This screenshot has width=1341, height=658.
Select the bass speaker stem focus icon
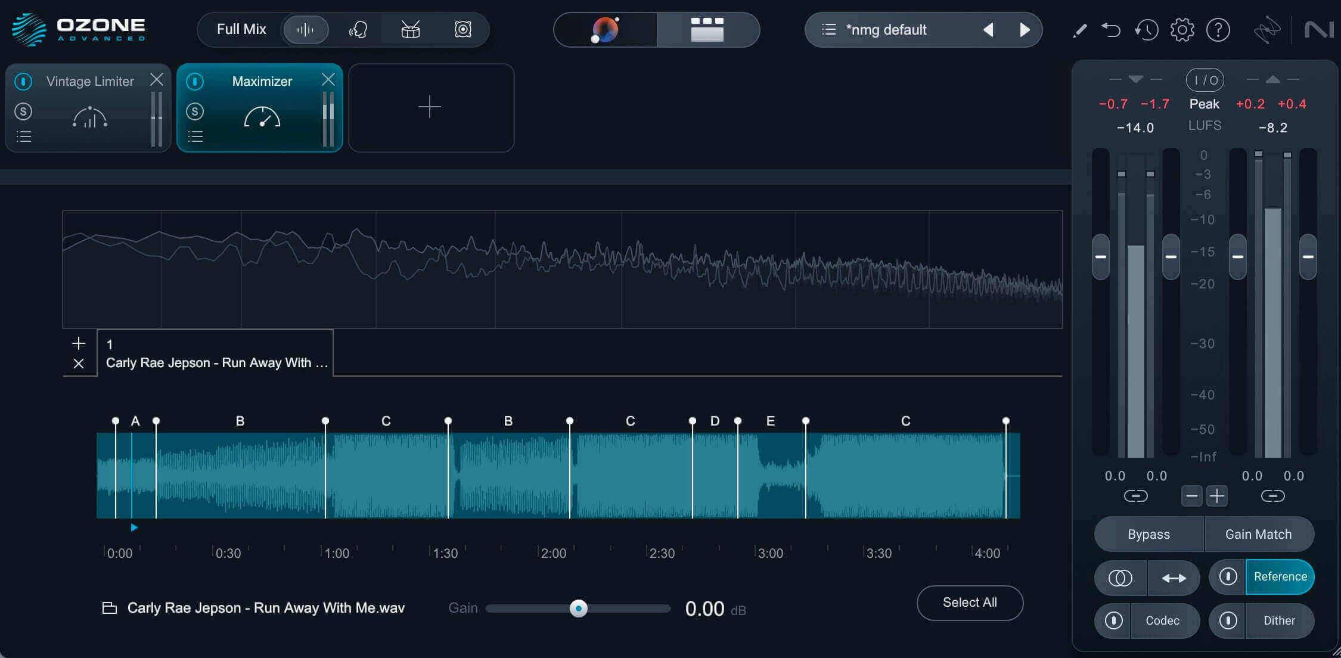tap(462, 29)
